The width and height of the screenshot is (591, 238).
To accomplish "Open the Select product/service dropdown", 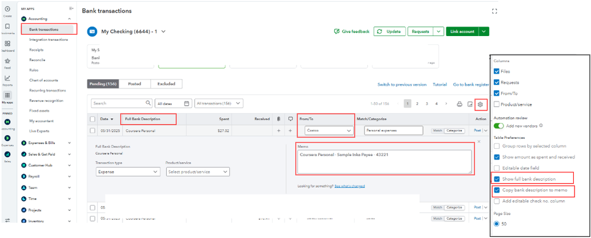I will [198, 171].
